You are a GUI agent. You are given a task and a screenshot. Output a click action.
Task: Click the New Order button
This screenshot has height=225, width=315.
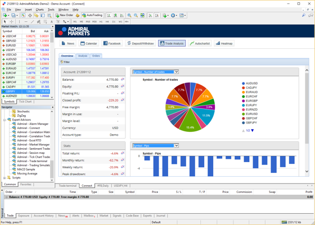point(64,15)
